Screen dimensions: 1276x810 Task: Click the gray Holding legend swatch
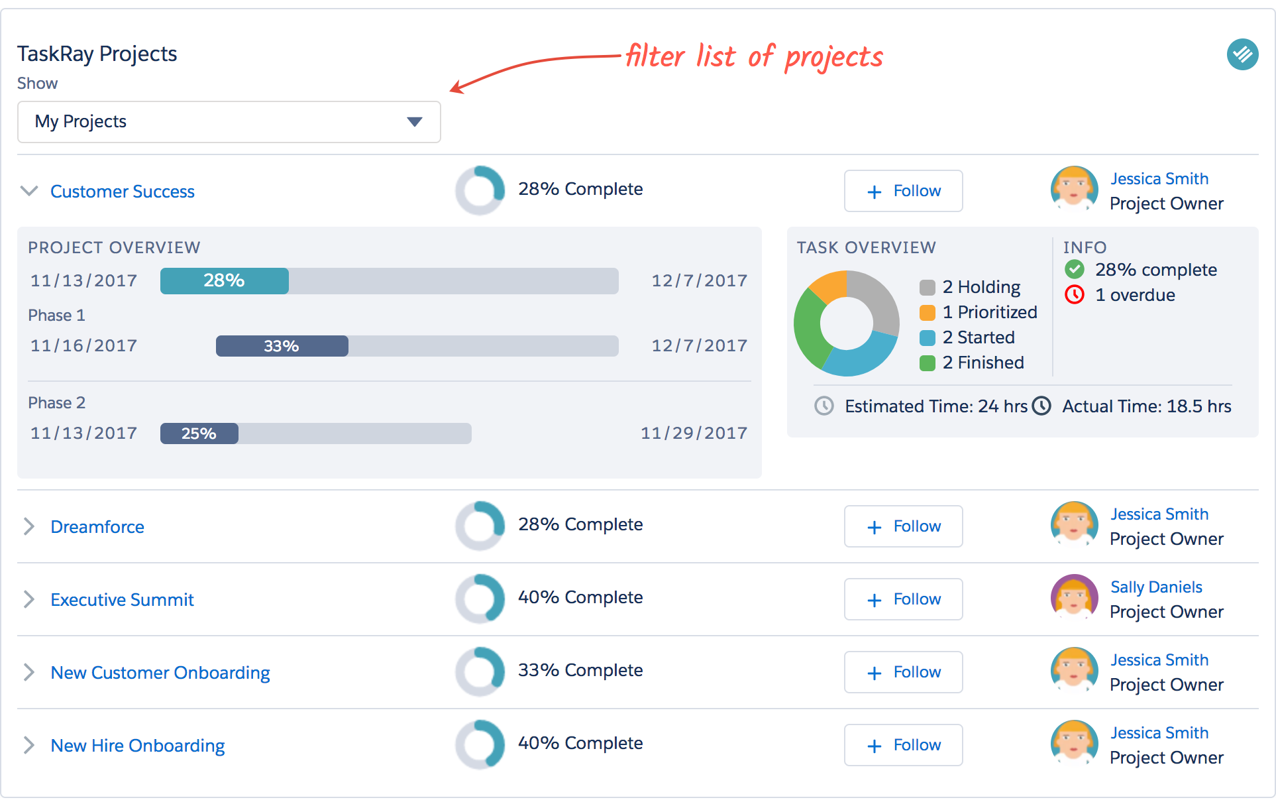point(928,288)
